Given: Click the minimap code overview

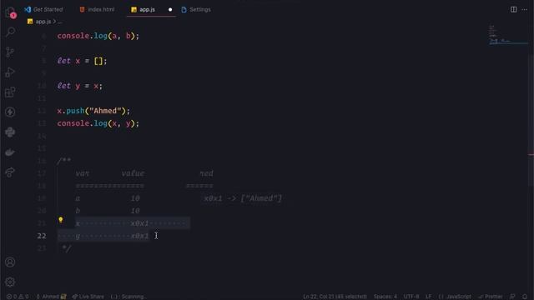Looking at the screenshot, I should [x=507, y=35].
